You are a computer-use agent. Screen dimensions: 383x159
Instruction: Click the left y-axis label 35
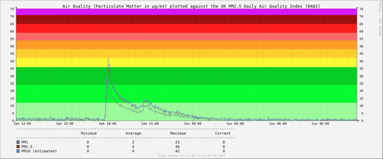[12, 69]
